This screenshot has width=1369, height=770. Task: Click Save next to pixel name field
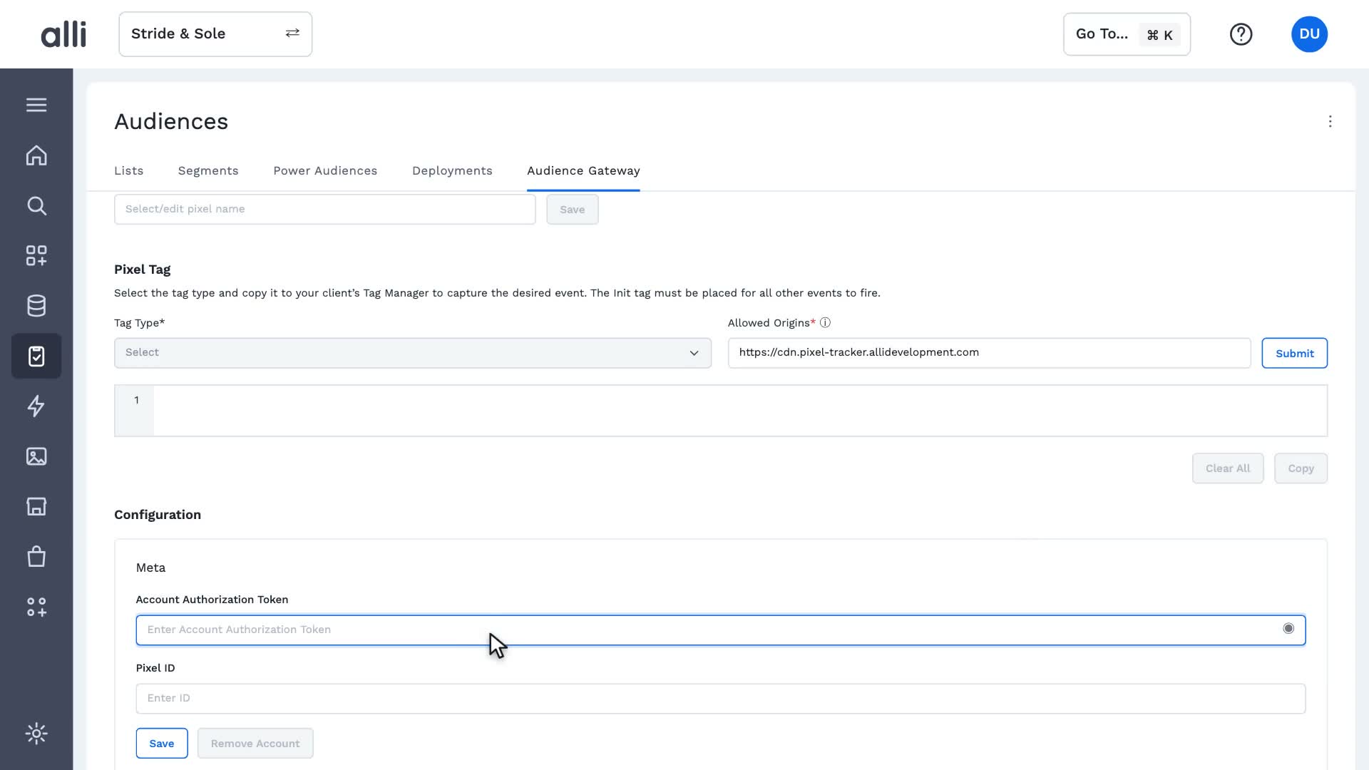pos(573,210)
